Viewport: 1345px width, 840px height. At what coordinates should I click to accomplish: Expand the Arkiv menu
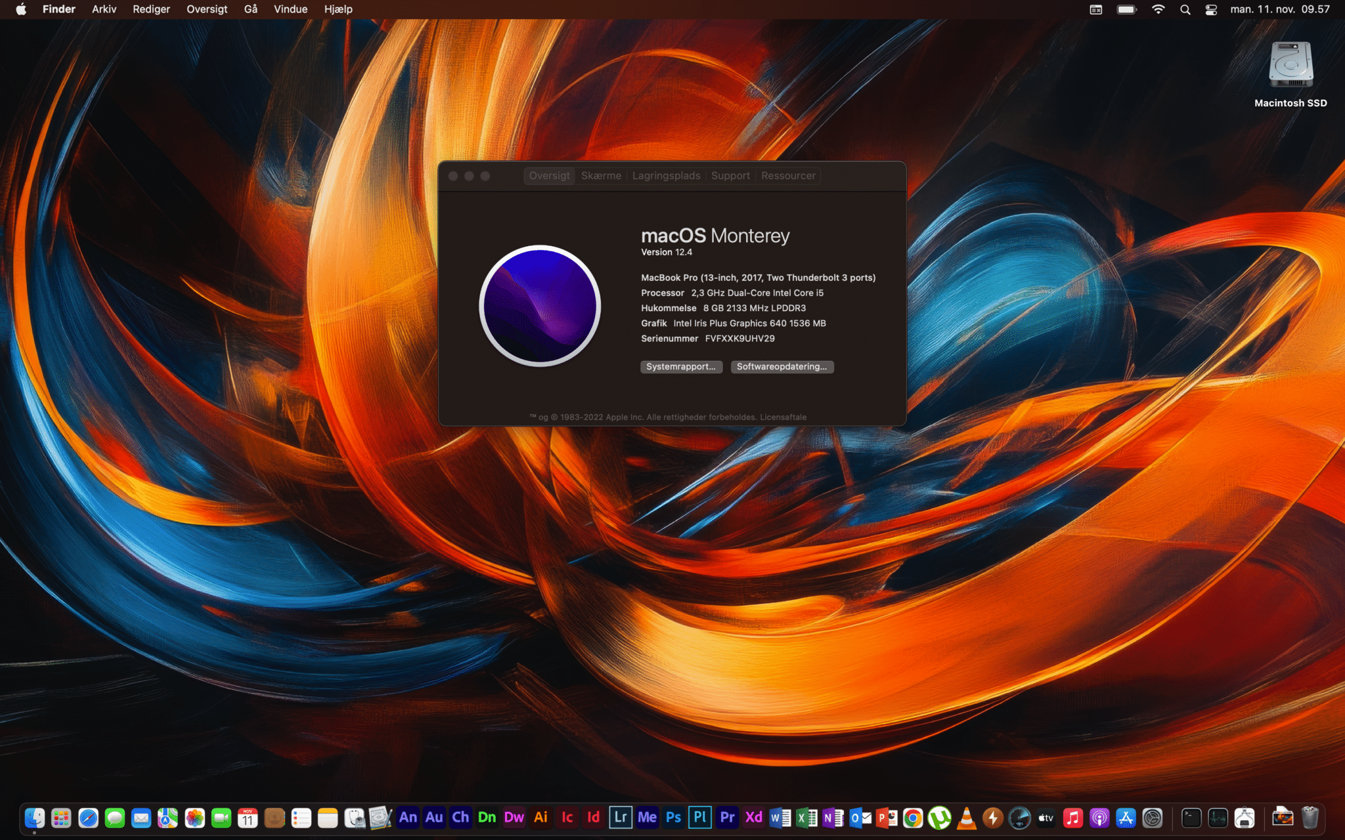(104, 9)
